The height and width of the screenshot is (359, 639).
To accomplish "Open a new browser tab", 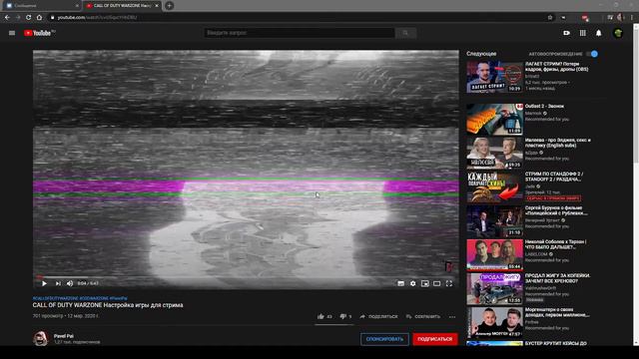I will click(x=169, y=6).
